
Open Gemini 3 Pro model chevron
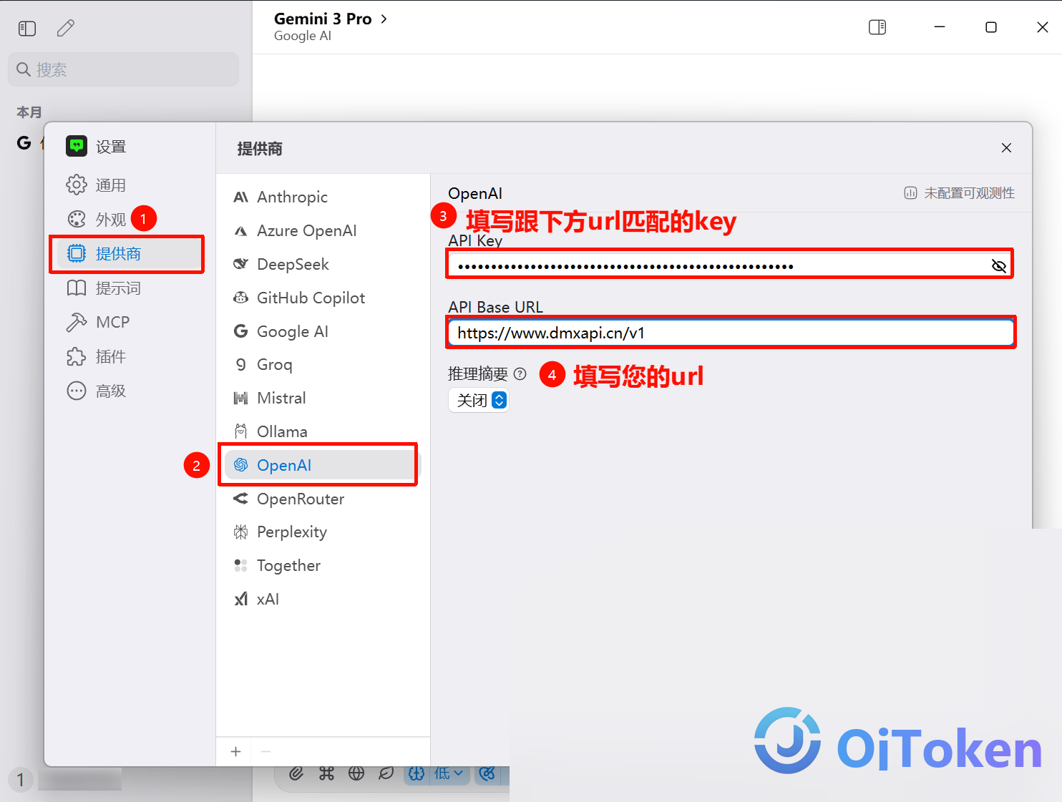[384, 19]
